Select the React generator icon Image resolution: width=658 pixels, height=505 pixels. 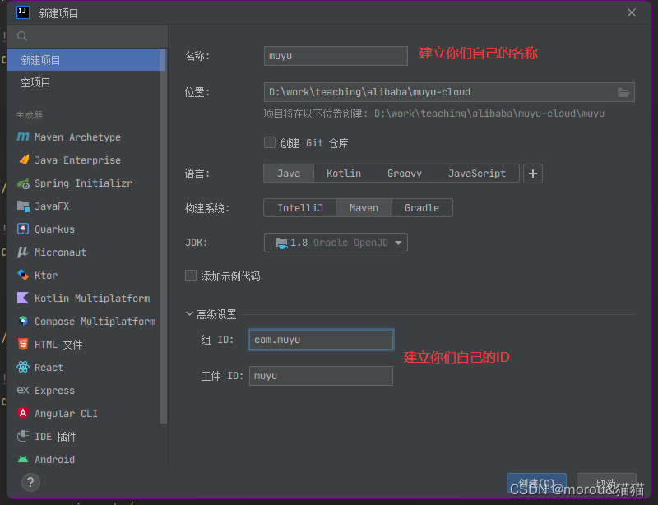pos(23,368)
